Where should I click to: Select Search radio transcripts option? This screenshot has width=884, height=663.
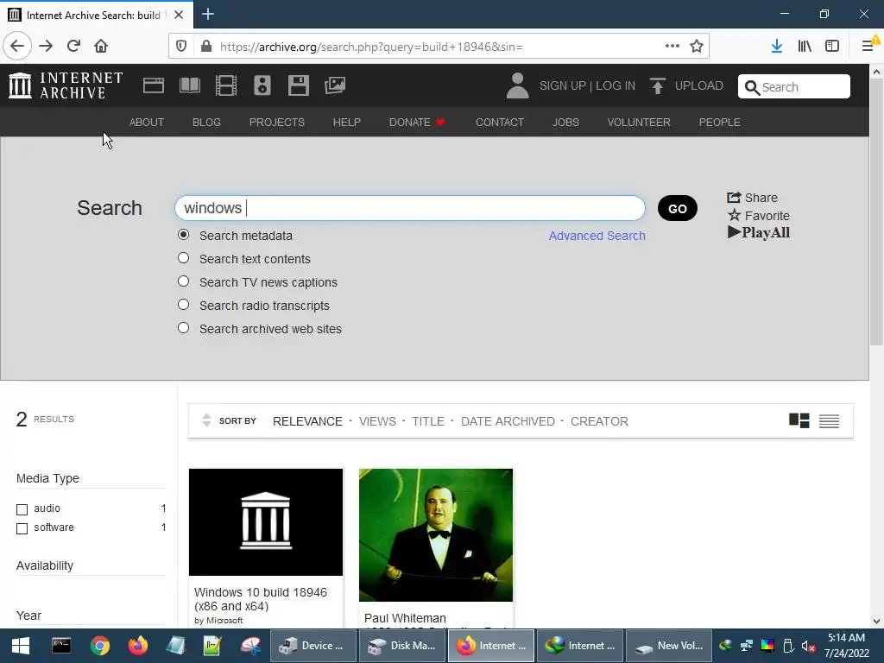click(x=183, y=305)
